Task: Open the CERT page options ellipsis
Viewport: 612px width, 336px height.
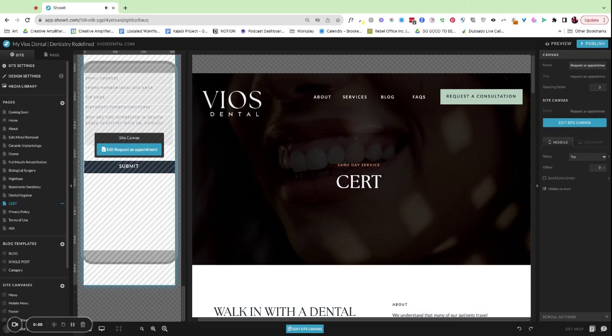Action: [x=62, y=203]
